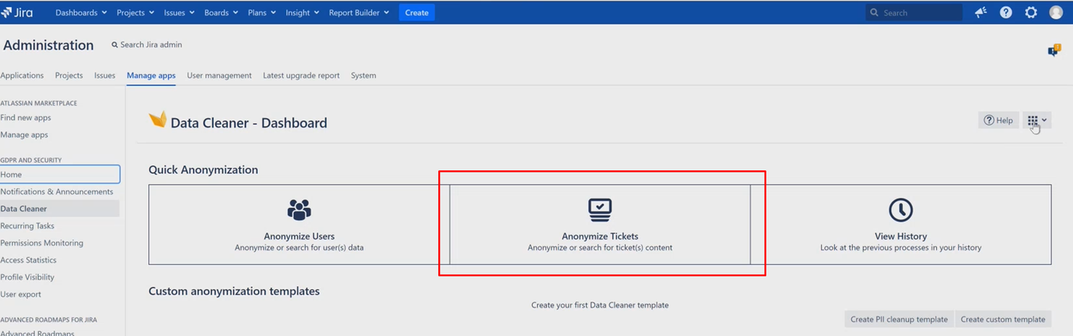The width and height of the screenshot is (1073, 336).
Task: Expand the Insight menu
Action: [x=303, y=12]
